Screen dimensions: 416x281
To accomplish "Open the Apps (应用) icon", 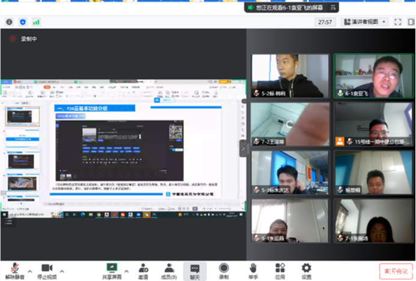I will pos(280,270).
